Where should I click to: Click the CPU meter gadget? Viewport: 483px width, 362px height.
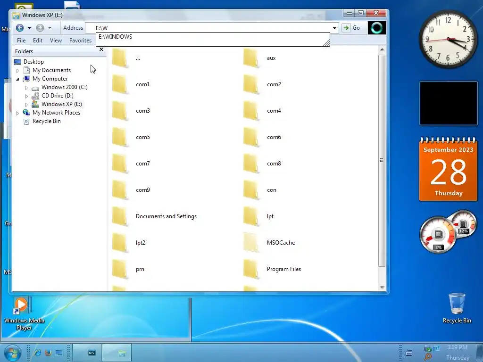pos(438,235)
